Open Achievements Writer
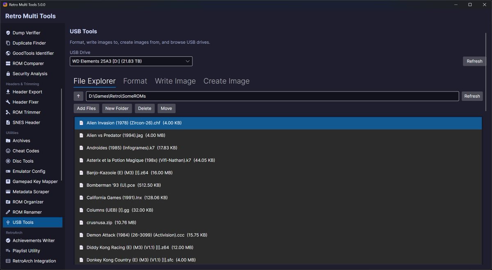The image size is (492, 270). 32,241
